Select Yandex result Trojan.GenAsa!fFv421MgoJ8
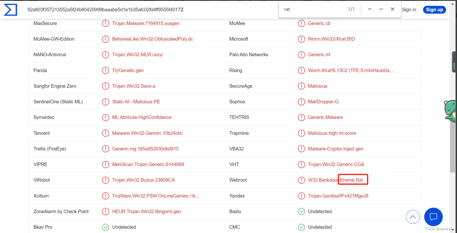This screenshot has height=233, width=457. (338, 196)
